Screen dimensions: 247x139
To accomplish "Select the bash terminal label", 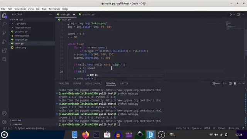I will point(216,83).
